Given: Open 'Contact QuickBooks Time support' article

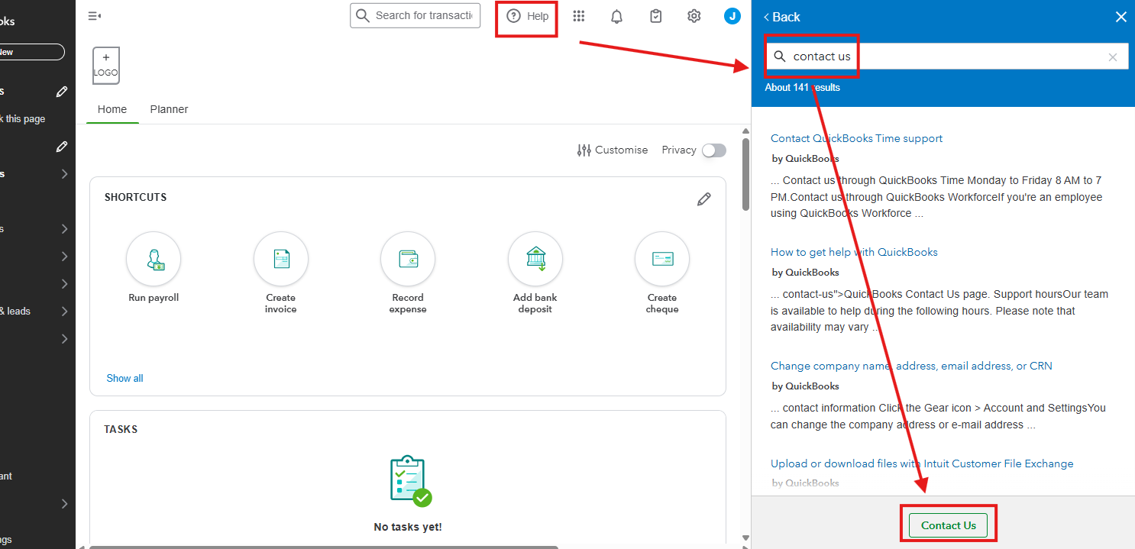Looking at the screenshot, I should pos(856,138).
